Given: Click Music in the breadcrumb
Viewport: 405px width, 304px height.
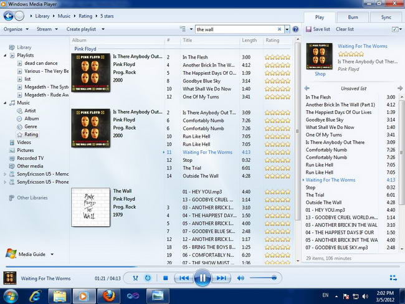Looking at the screenshot, I should tap(64, 16).
